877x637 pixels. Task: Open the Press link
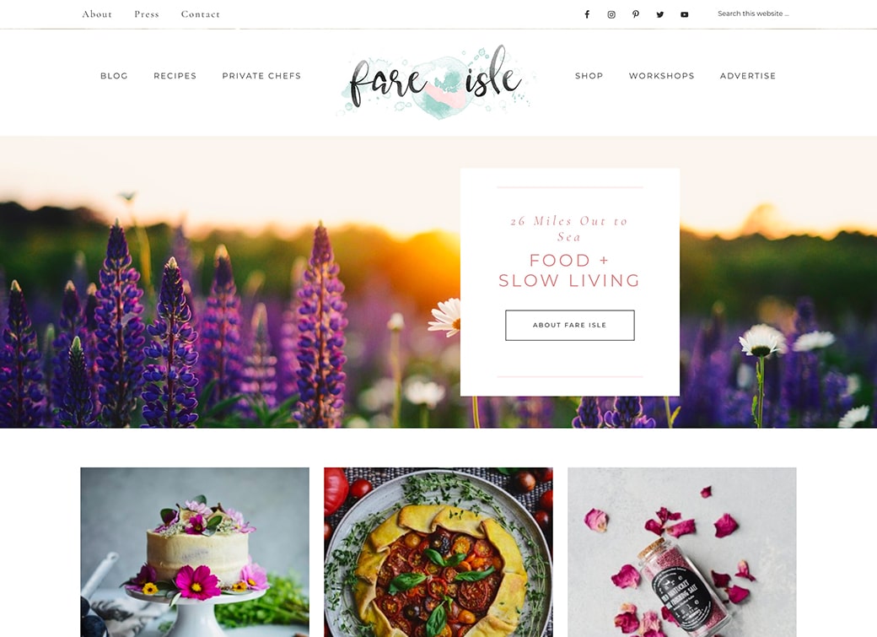pos(147,14)
